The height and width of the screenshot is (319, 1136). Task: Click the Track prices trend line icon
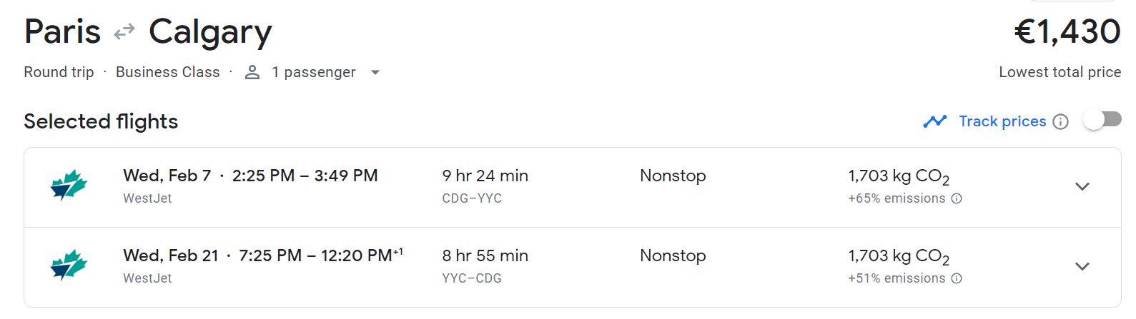tap(934, 121)
